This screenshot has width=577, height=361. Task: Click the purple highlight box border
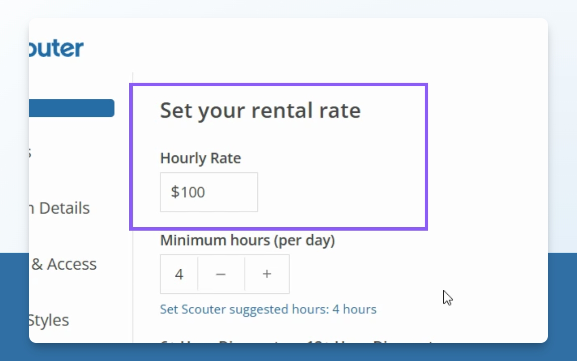click(x=426, y=156)
